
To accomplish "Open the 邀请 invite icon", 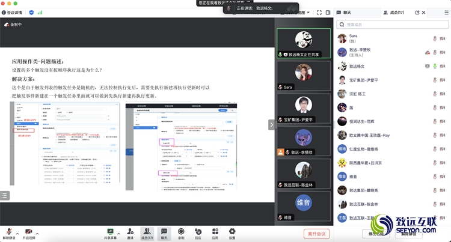I will 130,231.
